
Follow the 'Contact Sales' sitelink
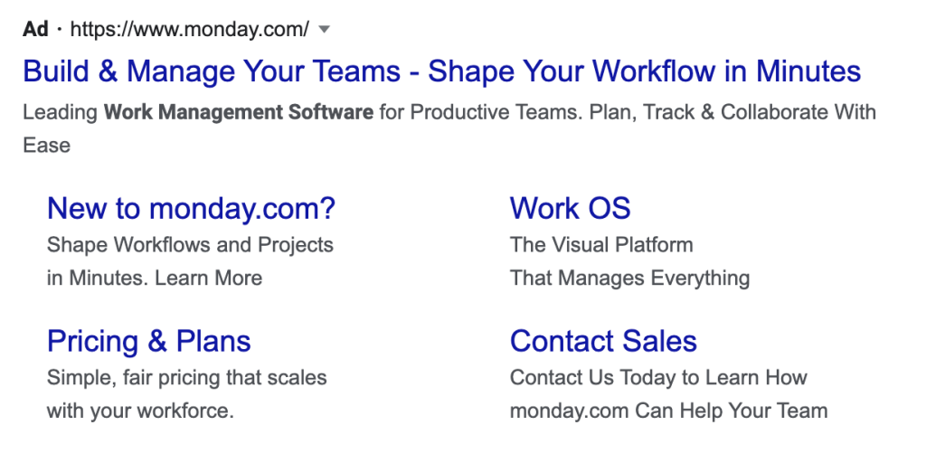[x=603, y=341]
